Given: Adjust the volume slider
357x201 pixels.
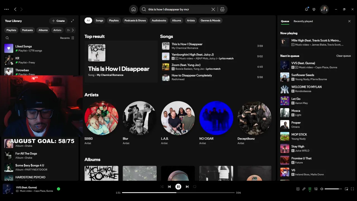Looking at the screenshot, I should coord(333,189).
